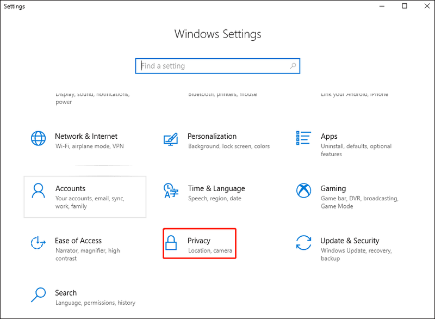Open the Accounts settings label
This screenshot has width=435, height=319.
pyautogui.click(x=70, y=188)
